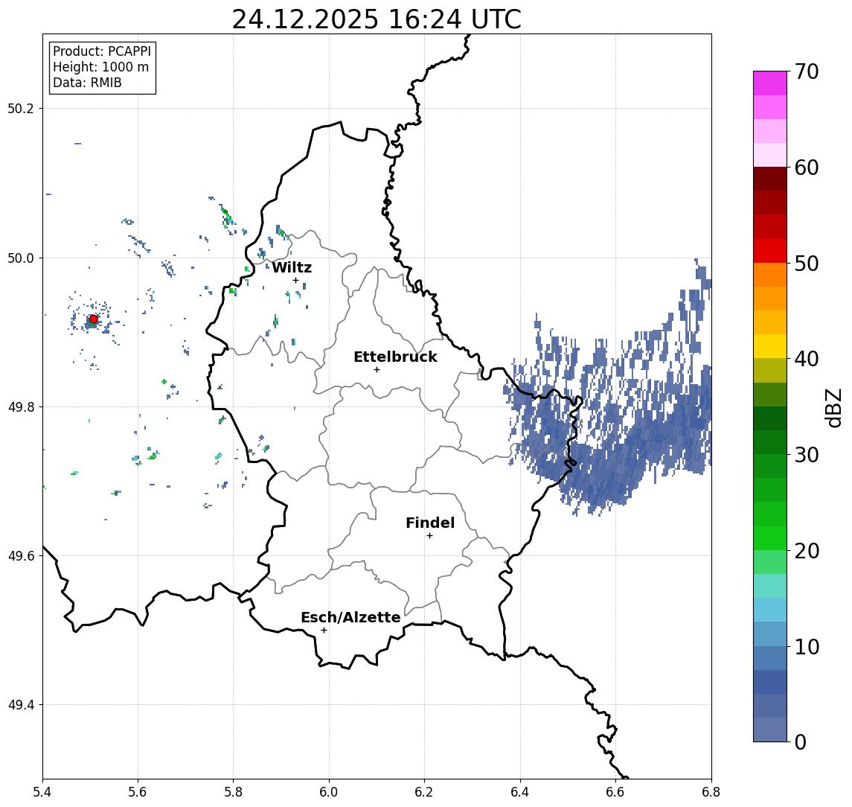Viewport: 852px width, 807px height.
Task: Pick the yellow colorbar segment above 40
Action: click(770, 346)
